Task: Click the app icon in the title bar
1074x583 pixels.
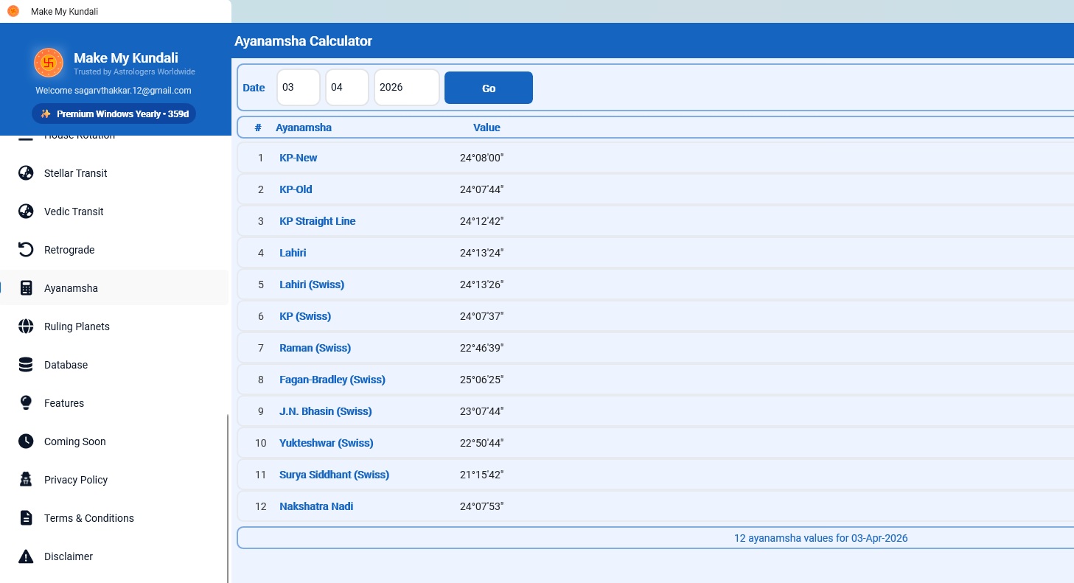Action: click(x=13, y=11)
